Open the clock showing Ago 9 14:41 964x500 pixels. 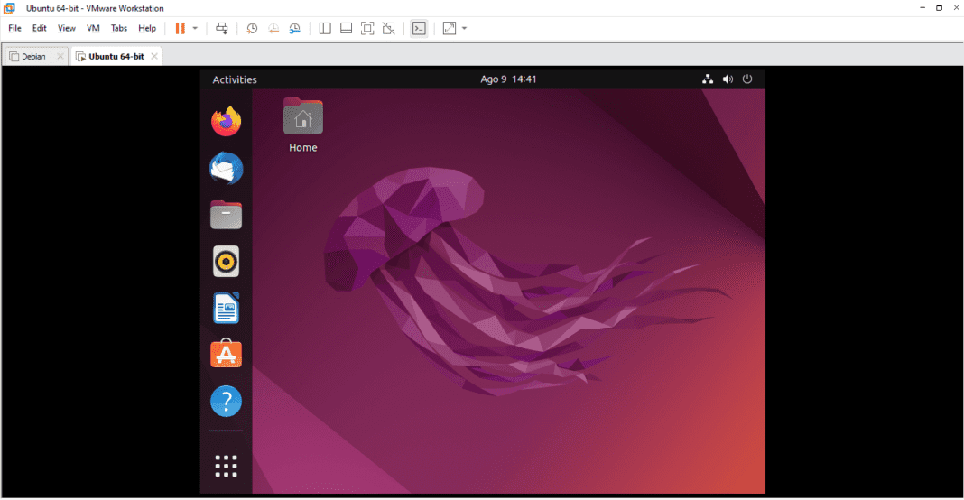point(508,79)
